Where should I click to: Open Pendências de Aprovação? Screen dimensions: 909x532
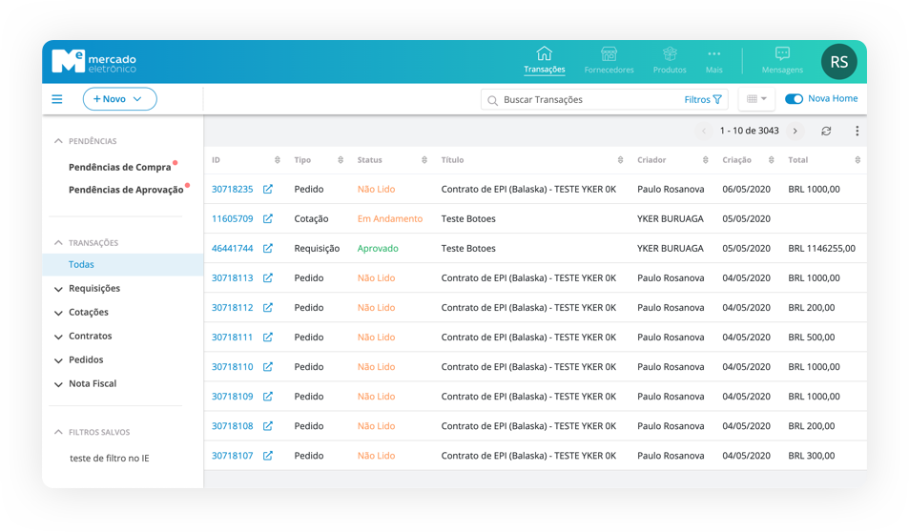(126, 190)
